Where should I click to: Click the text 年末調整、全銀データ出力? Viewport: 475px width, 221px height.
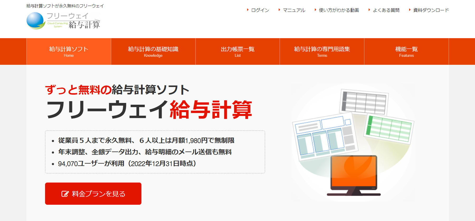pos(98,152)
